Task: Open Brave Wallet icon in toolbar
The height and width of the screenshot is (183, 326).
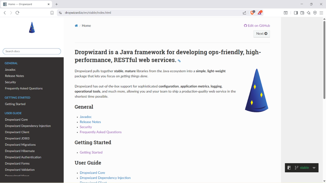Action: tap(302, 13)
